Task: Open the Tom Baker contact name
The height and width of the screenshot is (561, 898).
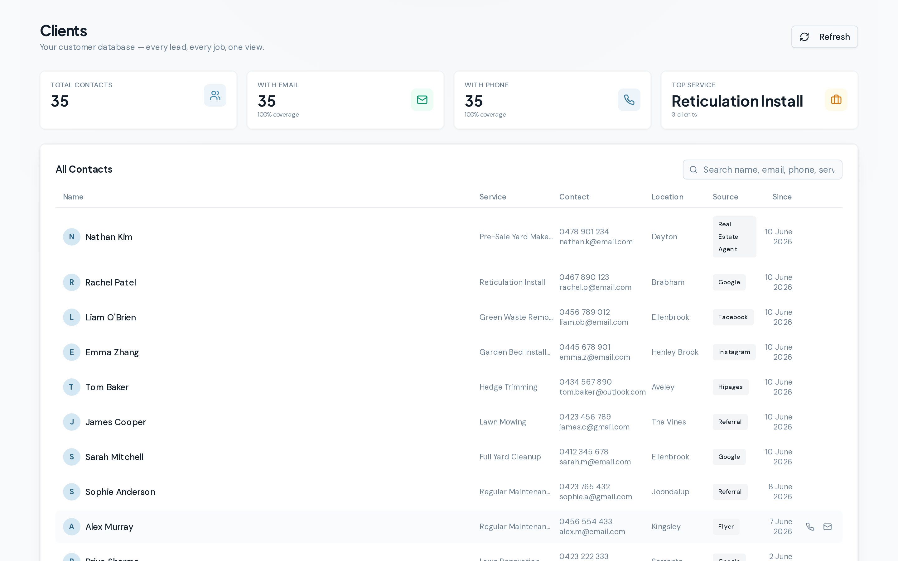Action: click(x=107, y=387)
